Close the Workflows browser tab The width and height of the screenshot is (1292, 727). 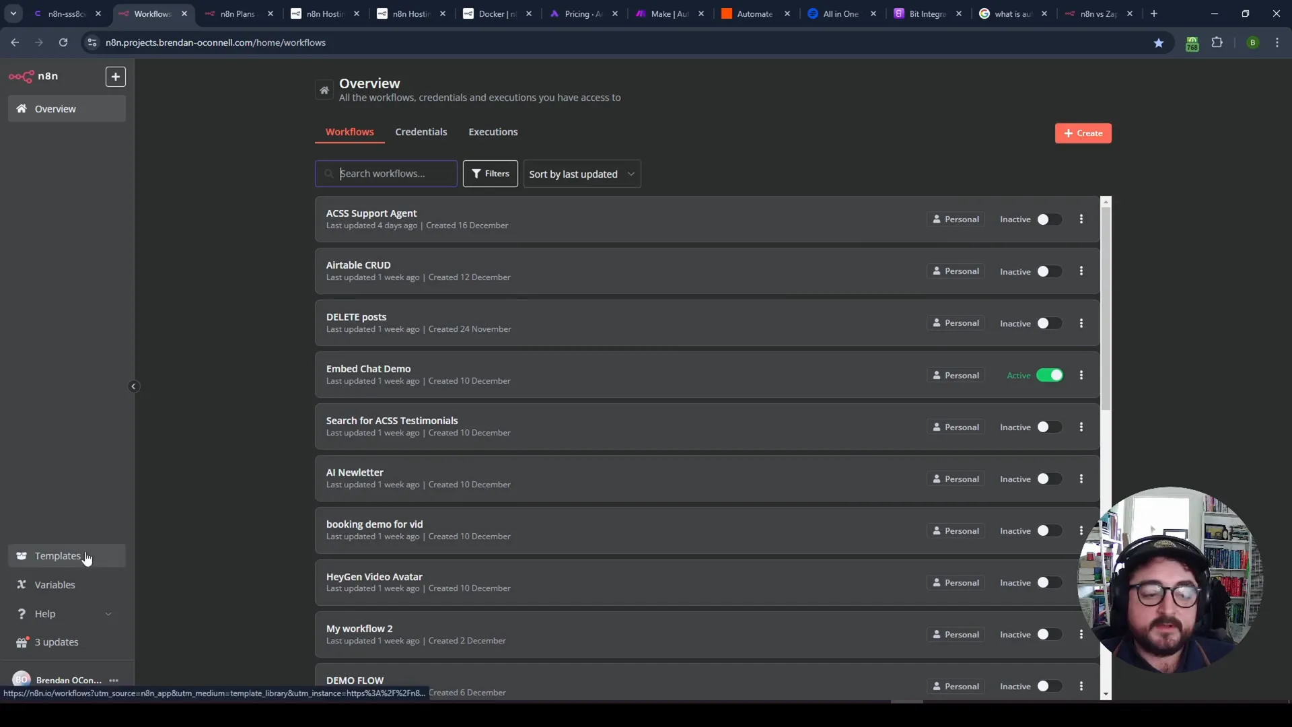tap(184, 13)
